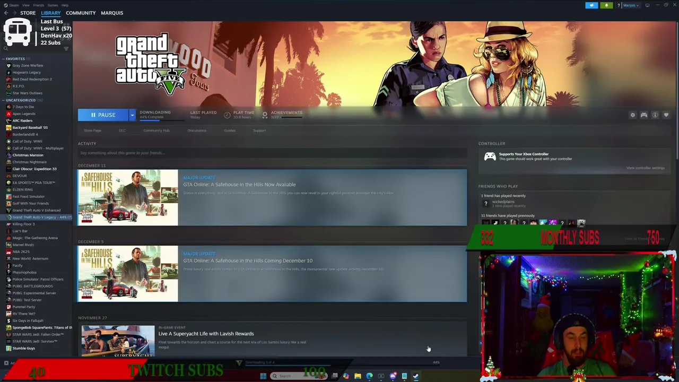Click the 7 Days to Die icon

[8, 107]
